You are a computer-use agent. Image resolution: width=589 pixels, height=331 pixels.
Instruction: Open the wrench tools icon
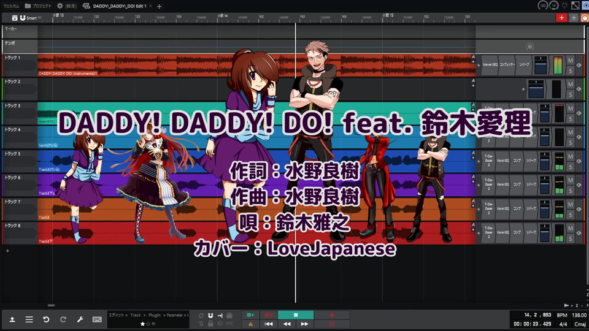[x=80, y=319]
